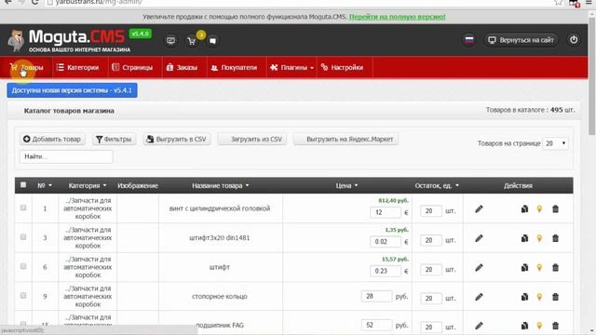Viewport: 596px width, 335px height.
Task: Sort by the Цена column header
Action: point(346,186)
